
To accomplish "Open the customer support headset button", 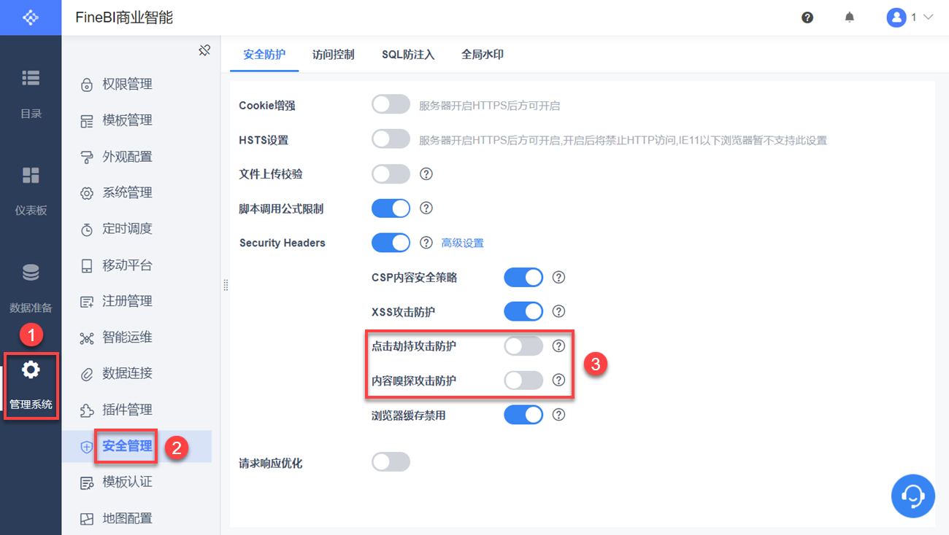I will coord(912,496).
